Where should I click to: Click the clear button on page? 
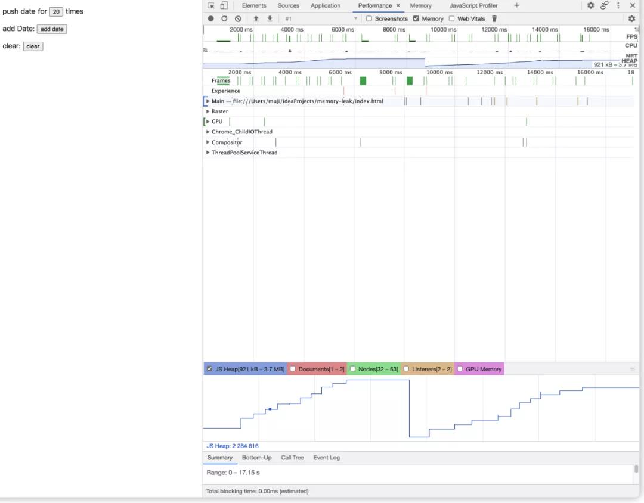point(33,46)
